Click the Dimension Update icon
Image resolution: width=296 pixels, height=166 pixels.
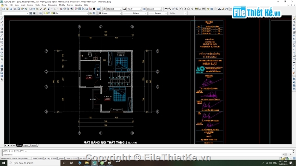(x=227, y=9)
